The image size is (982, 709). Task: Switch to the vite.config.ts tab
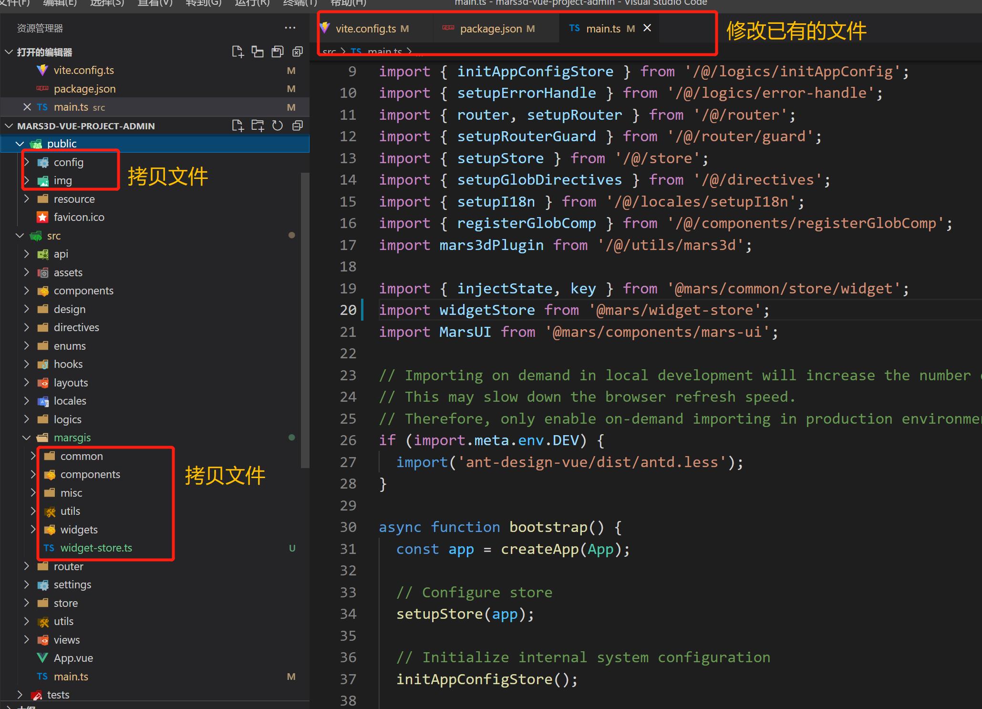[365, 29]
